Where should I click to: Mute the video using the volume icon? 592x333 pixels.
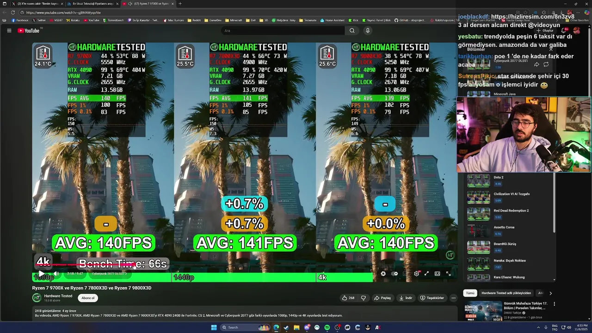(56, 274)
